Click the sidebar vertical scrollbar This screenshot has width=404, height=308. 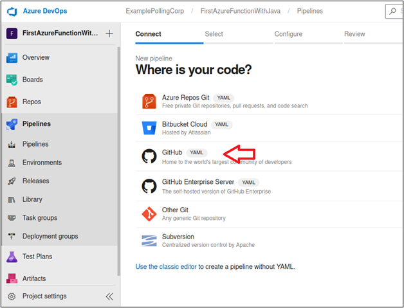point(118,161)
